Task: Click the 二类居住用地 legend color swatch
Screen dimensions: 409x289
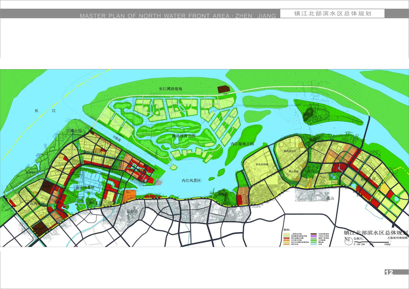Action: click(287, 234)
